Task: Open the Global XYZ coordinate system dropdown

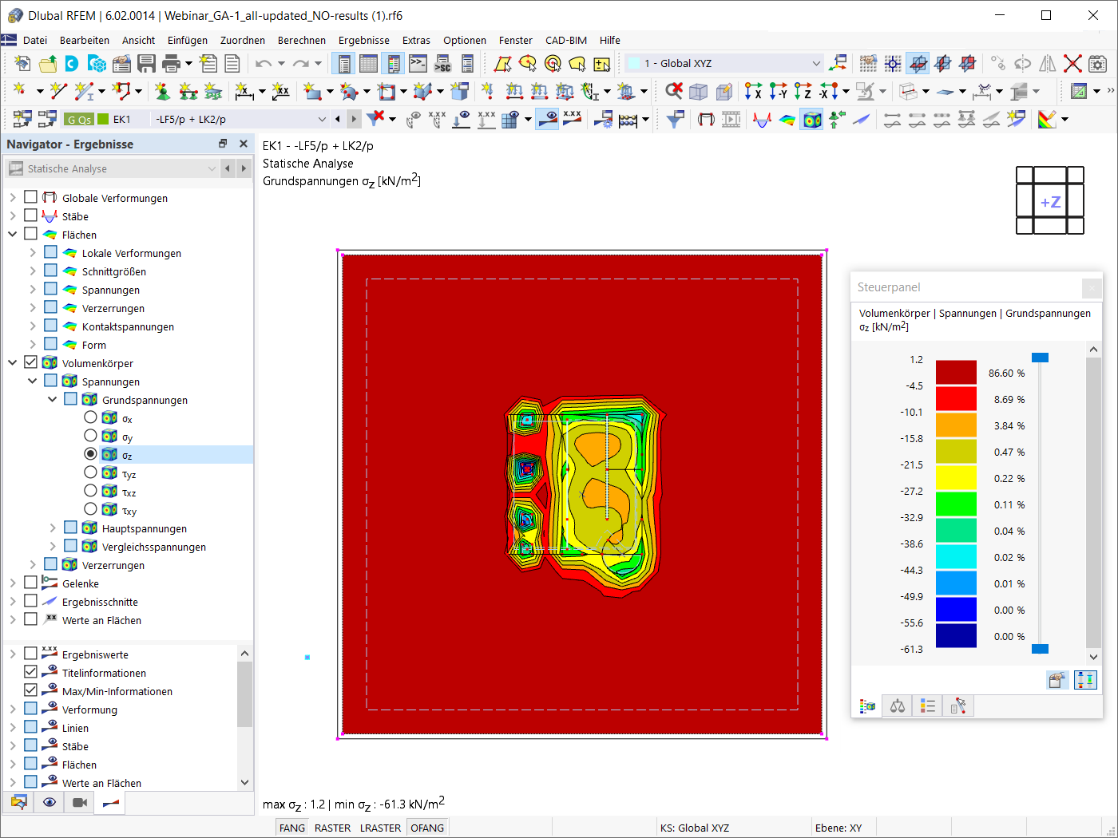Action: [x=815, y=64]
